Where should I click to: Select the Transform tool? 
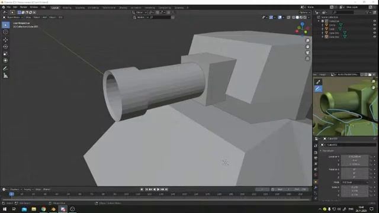click(x=5, y=60)
